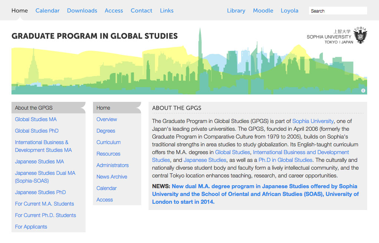The width and height of the screenshot is (379, 243).
Task: Follow the inline Japanese Studies link
Action: point(205,160)
